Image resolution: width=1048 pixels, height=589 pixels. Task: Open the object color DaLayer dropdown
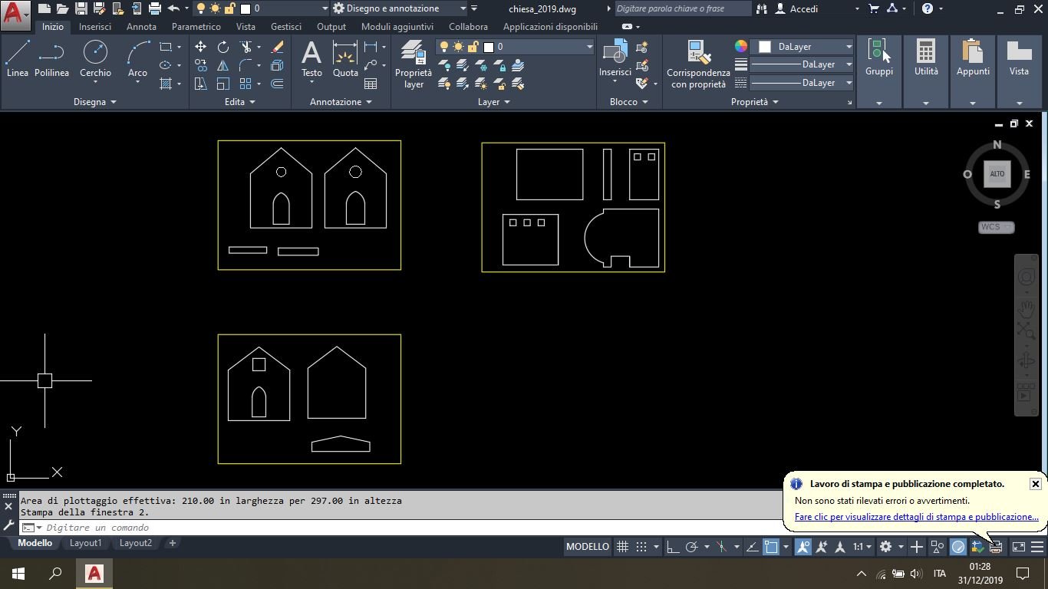pos(806,47)
